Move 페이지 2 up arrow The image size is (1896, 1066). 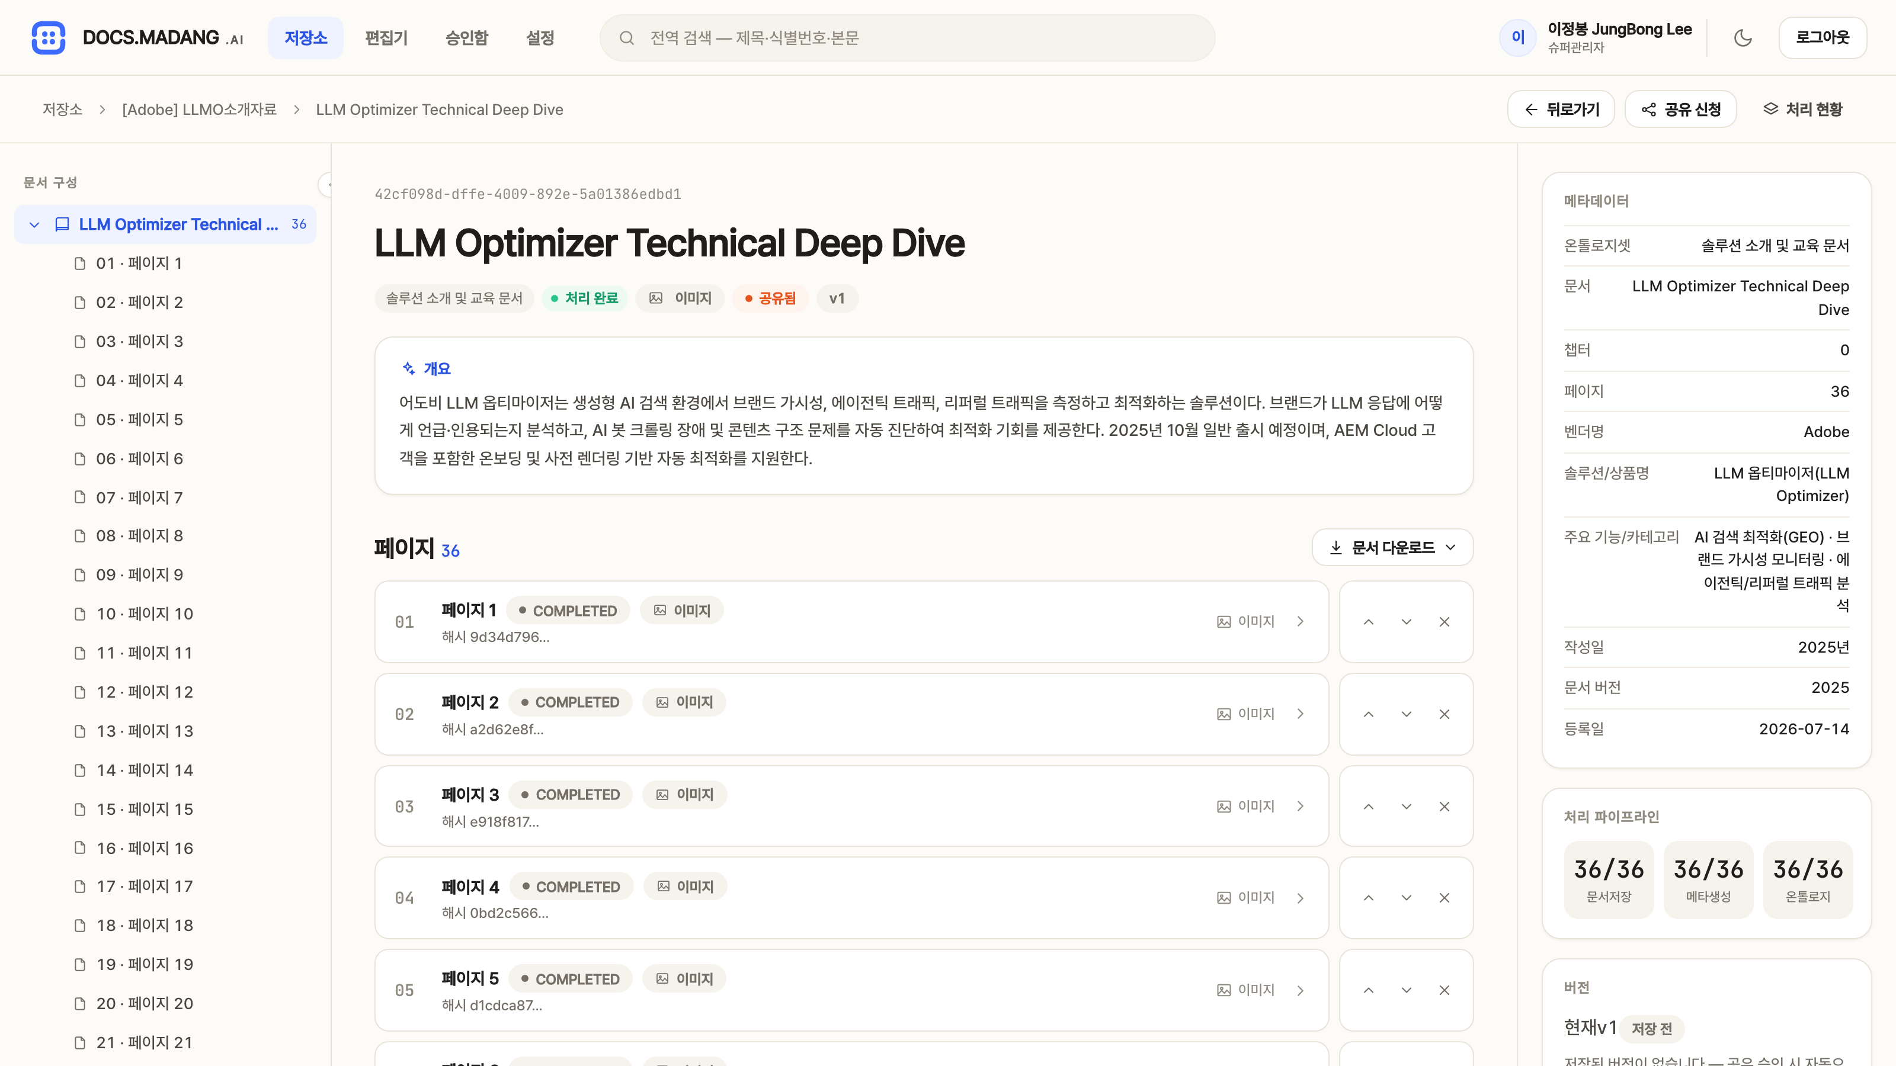[1368, 714]
